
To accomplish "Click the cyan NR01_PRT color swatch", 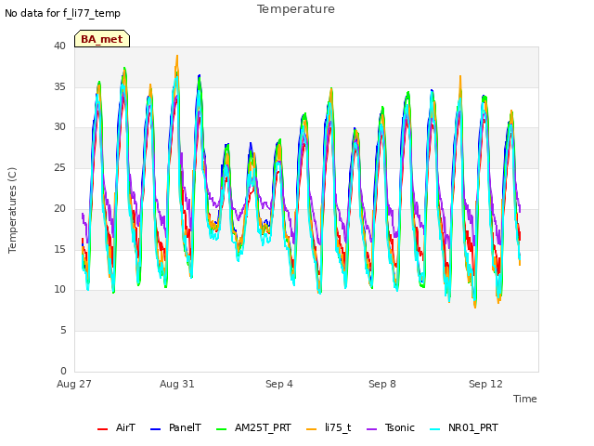I will (435, 429).
